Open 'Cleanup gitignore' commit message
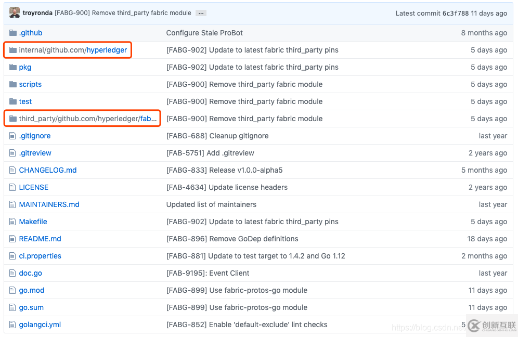The image size is (518, 337). pyautogui.click(x=217, y=136)
